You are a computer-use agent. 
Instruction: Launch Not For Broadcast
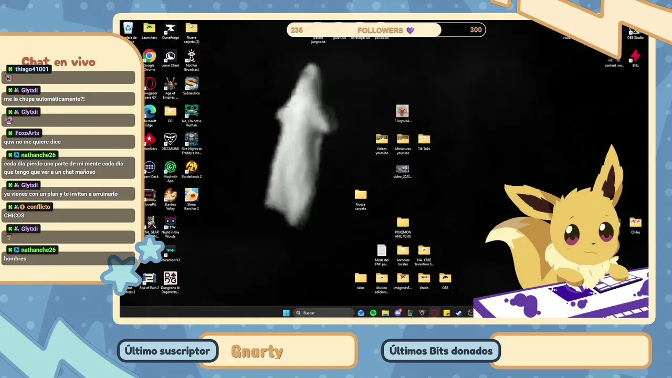192,60
